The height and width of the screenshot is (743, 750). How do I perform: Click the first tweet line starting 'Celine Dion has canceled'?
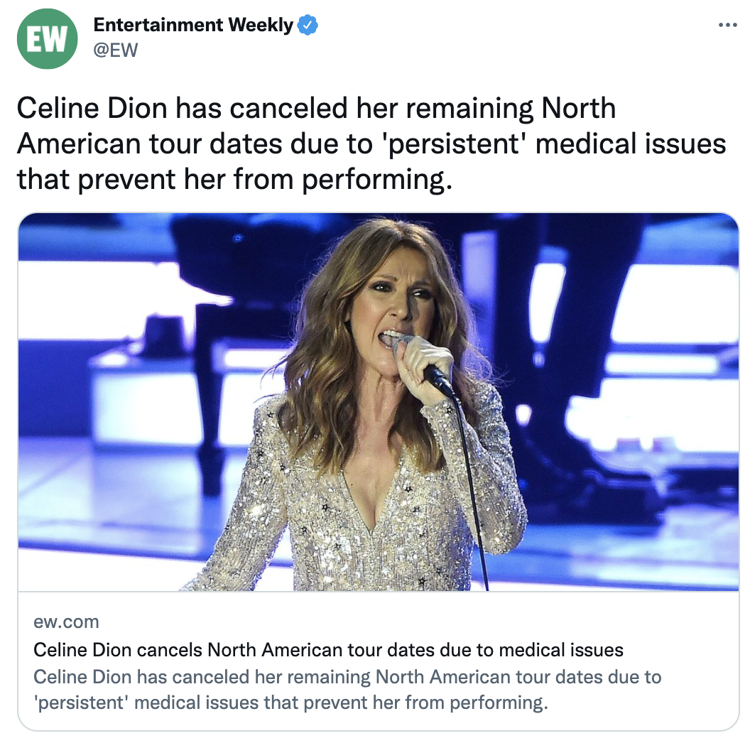(x=316, y=108)
